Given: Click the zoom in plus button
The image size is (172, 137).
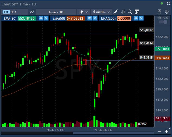Looking at the screenshot, I should pyautogui.click(x=167, y=131).
